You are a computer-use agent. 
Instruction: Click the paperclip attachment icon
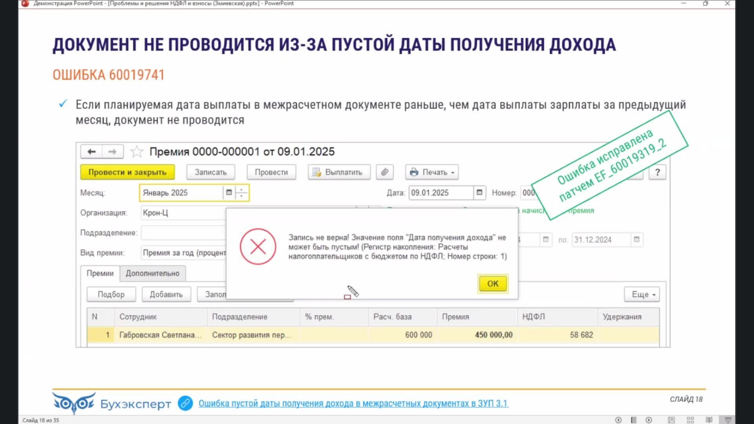(x=384, y=172)
